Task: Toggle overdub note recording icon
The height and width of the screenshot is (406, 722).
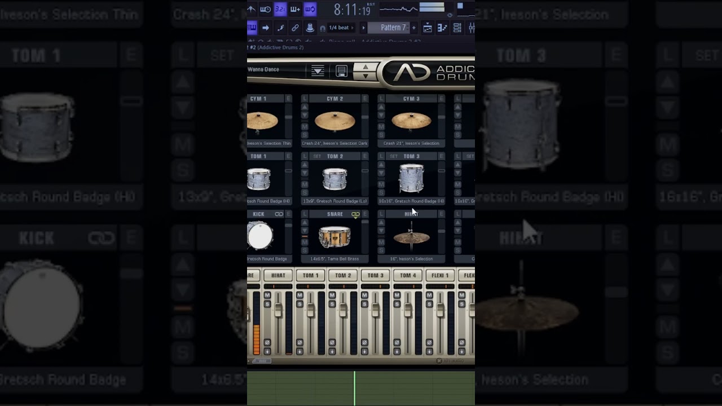Action: (x=295, y=9)
